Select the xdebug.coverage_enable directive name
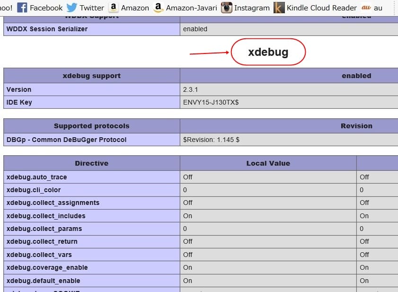 click(47, 267)
